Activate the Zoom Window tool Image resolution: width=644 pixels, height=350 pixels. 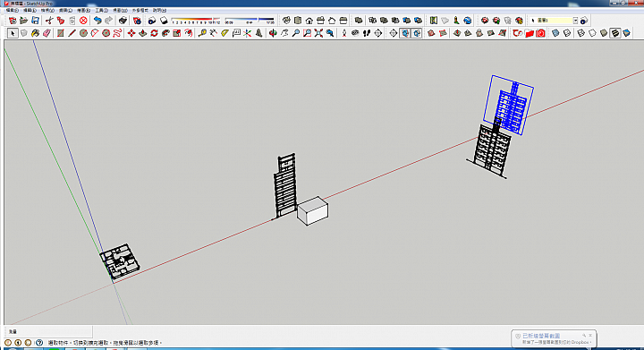pyautogui.click(x=307, y=33)
